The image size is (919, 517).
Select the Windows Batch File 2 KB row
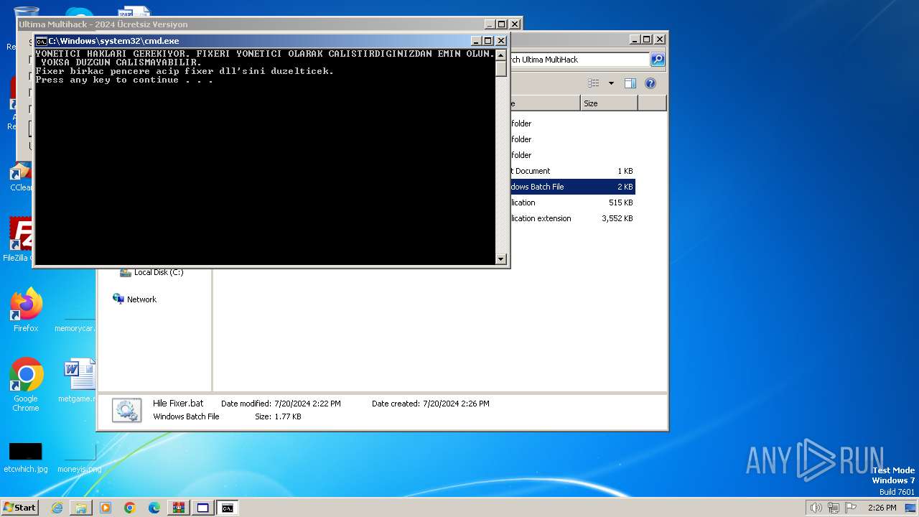click(x=572, y=187)
